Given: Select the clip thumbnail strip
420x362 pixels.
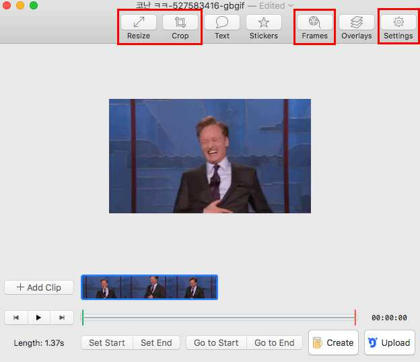Looking at the screenshot, I should click(x=149, y=287).
